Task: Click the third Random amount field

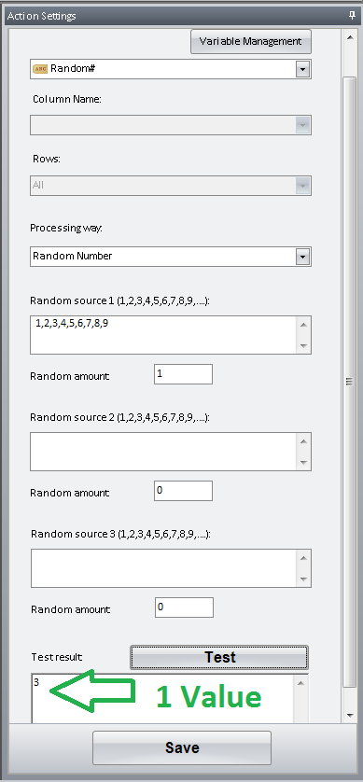Action: pos(184,607)
